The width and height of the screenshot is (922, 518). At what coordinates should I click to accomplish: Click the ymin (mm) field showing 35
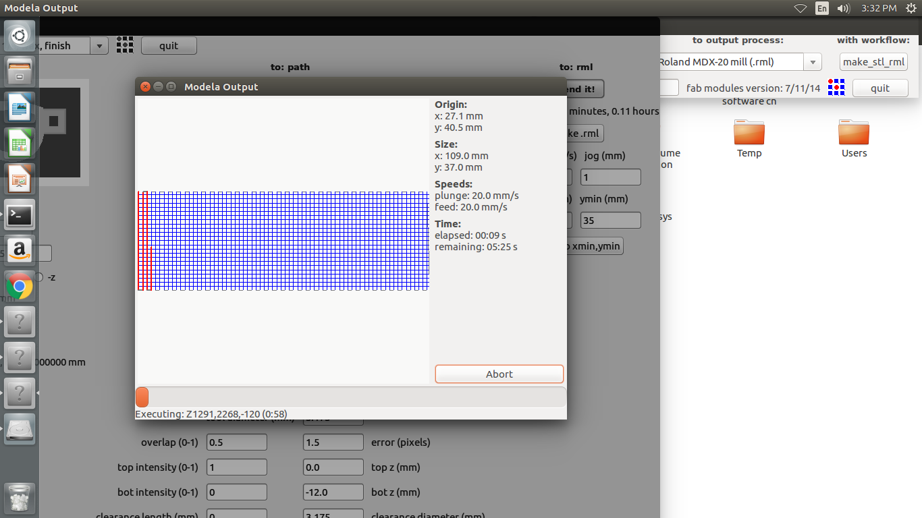610,220
